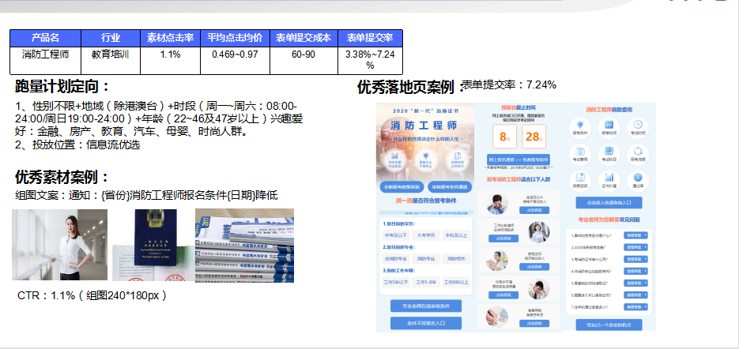This screenshot has width=739, height=349.
Task: Click 查看答案 for question 4
Action: (x=635, y=271)
